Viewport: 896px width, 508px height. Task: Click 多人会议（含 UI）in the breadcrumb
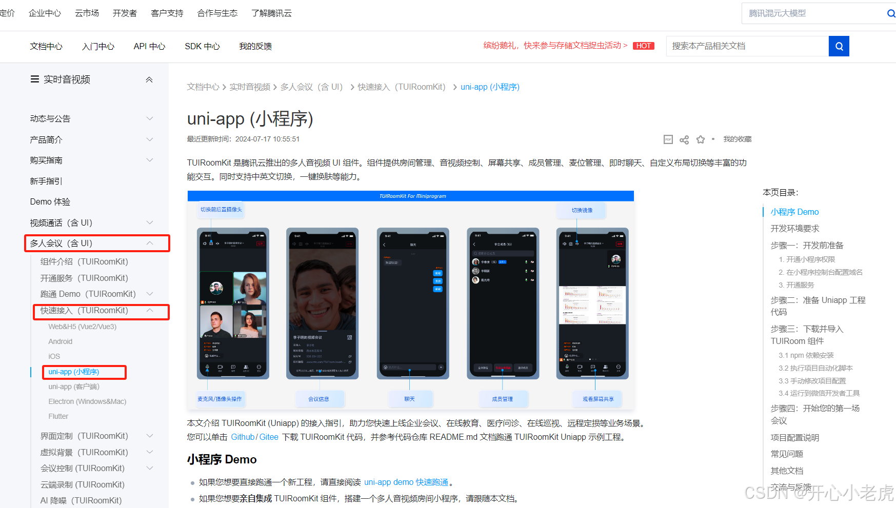tap(313, 87)
